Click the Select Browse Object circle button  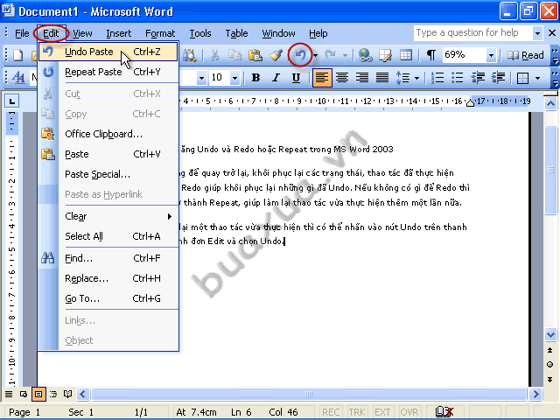[x=550, y=364]
